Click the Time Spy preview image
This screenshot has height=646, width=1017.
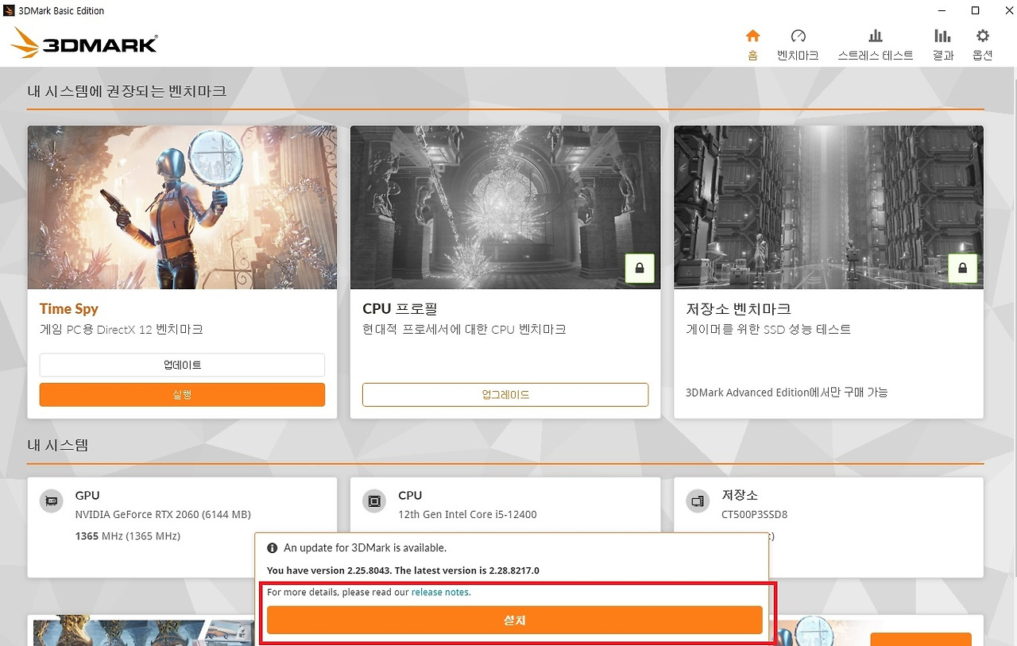(182, 207)
